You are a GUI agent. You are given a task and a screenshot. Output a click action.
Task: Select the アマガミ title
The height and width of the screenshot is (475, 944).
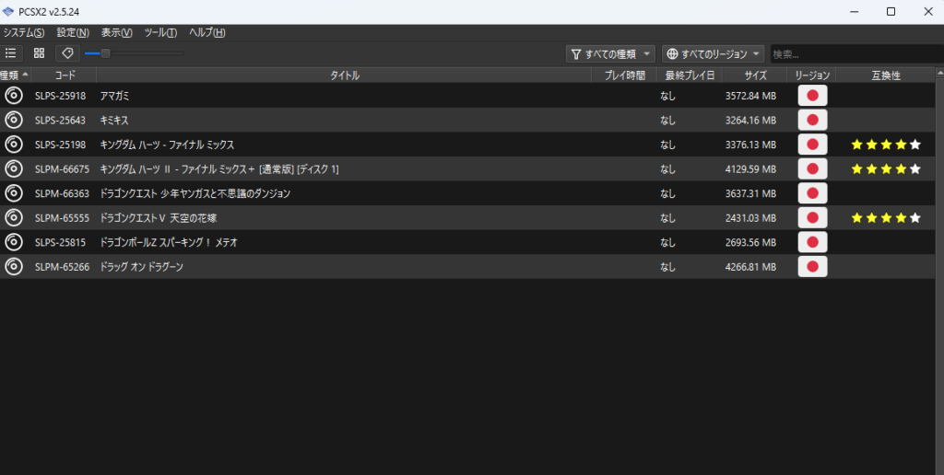pos(114,97)
